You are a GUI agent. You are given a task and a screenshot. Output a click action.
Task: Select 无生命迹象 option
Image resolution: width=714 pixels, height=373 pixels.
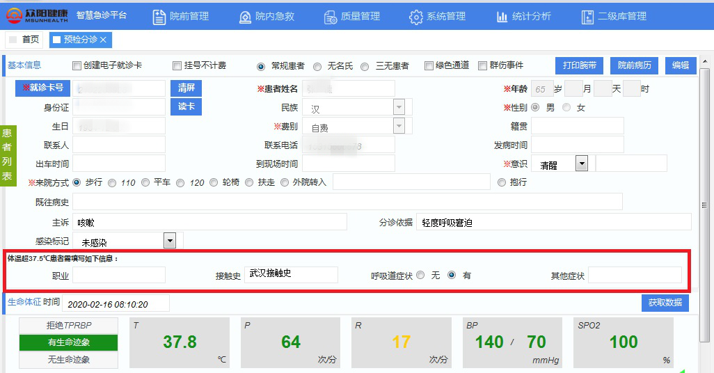(x=69, y=360)
